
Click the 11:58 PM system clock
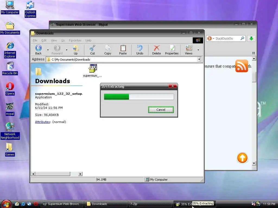(x=269, y=204)
